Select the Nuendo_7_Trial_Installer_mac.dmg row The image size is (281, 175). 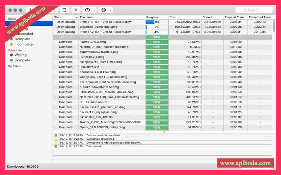coord(163,47)
